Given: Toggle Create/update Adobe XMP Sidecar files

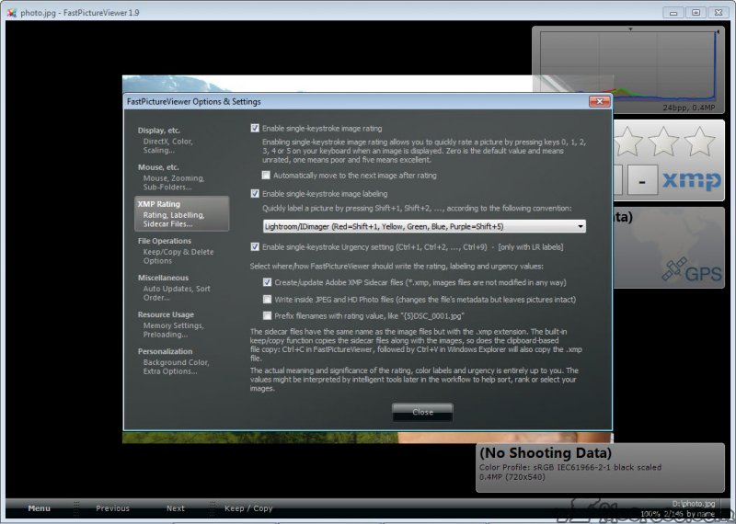Looking at the screenshot, I should pos(267,282).
